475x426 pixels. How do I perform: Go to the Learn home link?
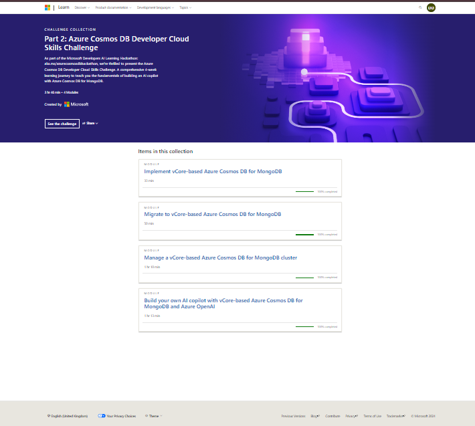click(64, 7)
